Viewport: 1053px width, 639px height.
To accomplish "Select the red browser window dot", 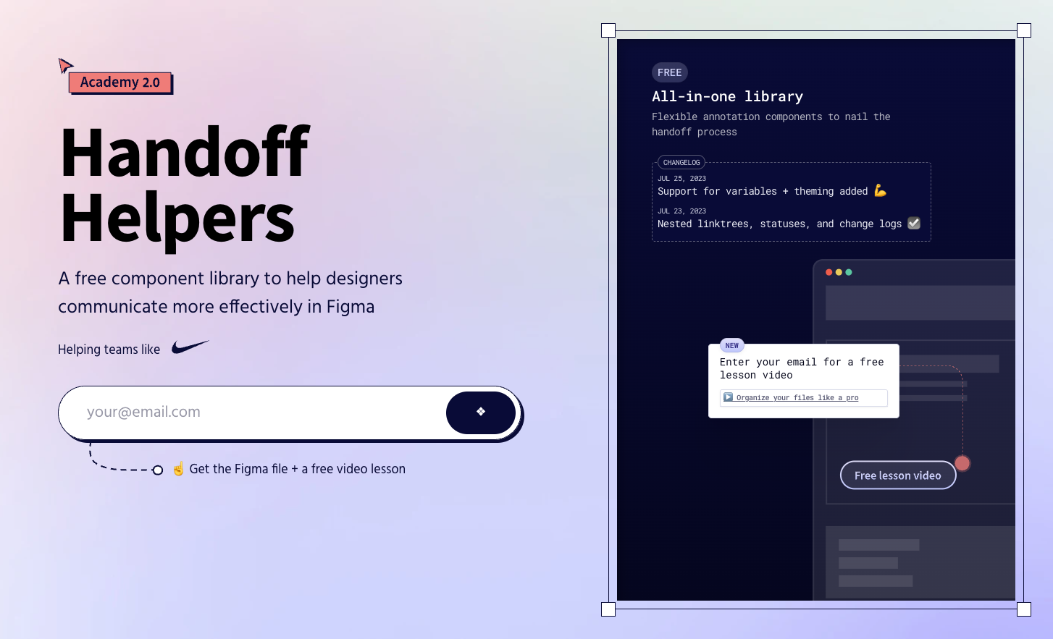I will coord(828,272).
